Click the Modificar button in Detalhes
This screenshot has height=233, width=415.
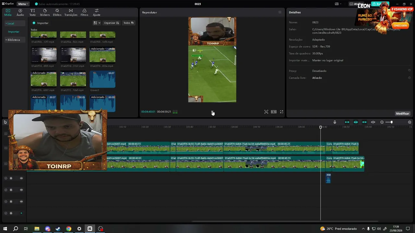tap(403, 114)
